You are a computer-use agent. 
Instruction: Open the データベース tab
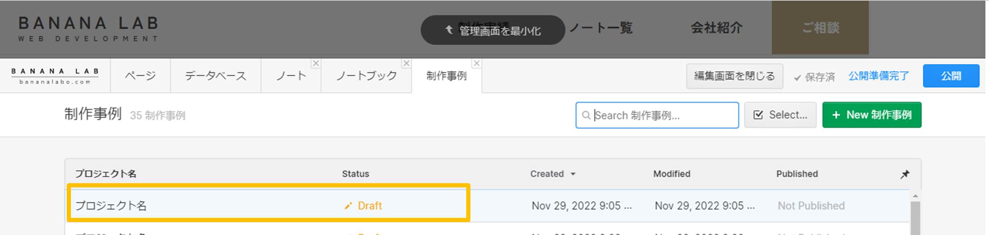pyautogui.click(x=216, y=76)
